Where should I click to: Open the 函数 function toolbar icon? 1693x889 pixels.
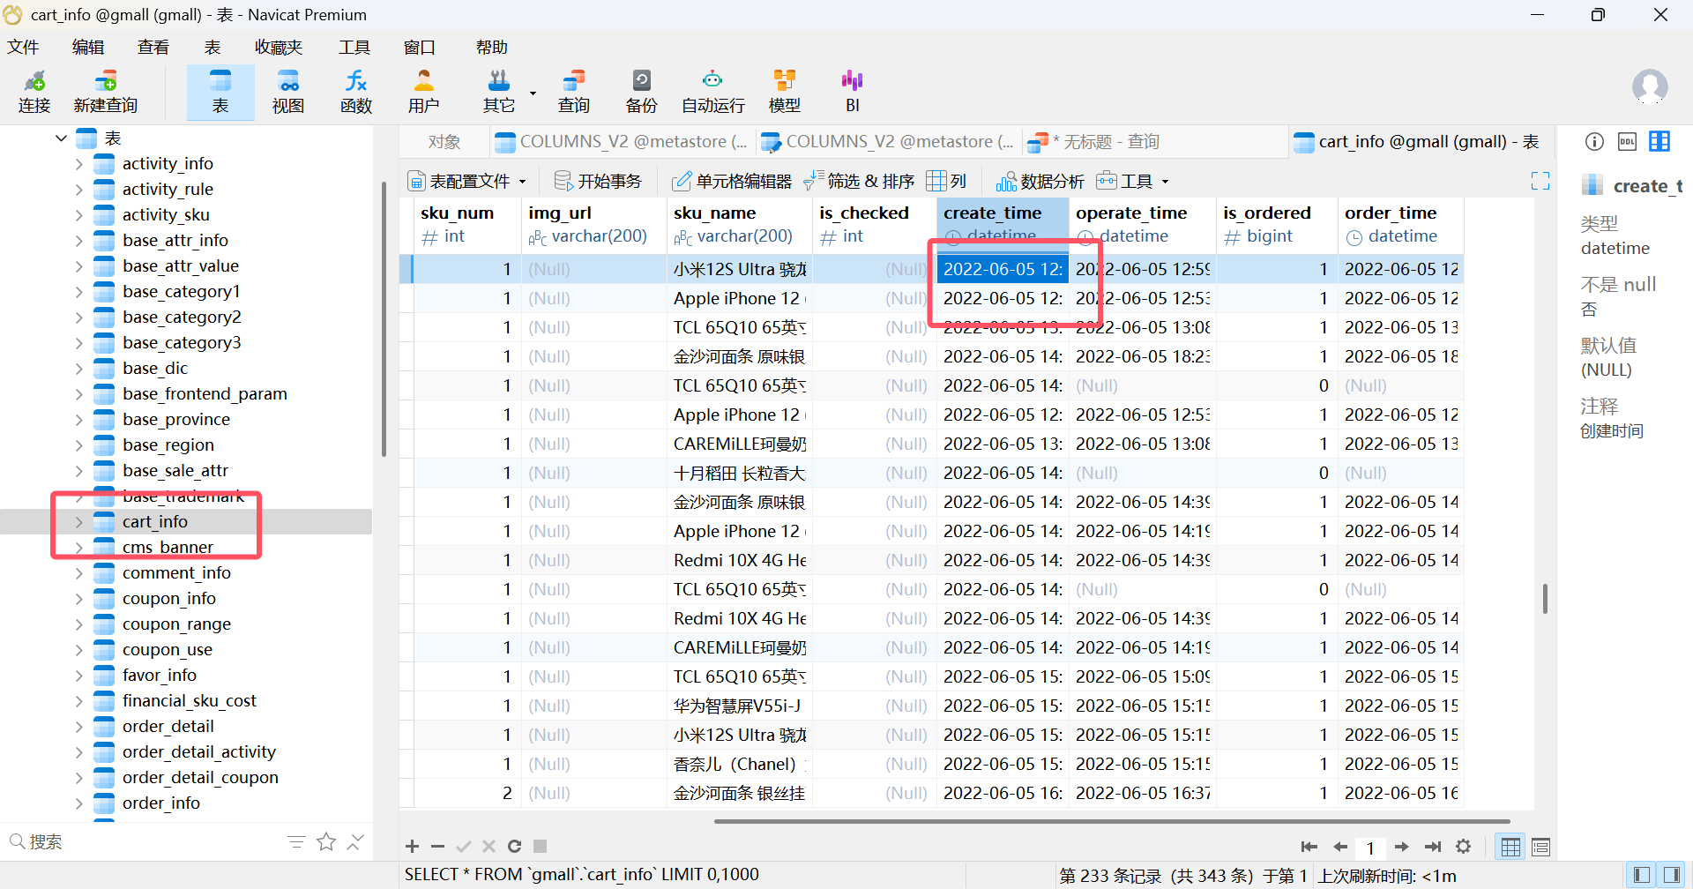pyautogui.click(x=356, y=92)
